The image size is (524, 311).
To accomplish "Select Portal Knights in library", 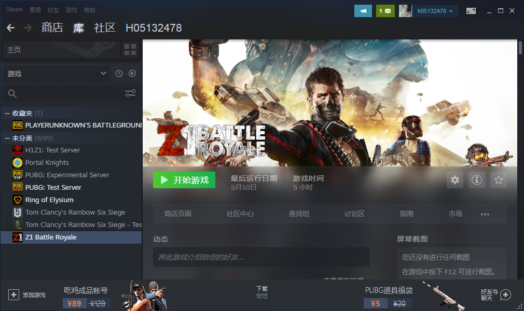I will (x=47, y=163).
